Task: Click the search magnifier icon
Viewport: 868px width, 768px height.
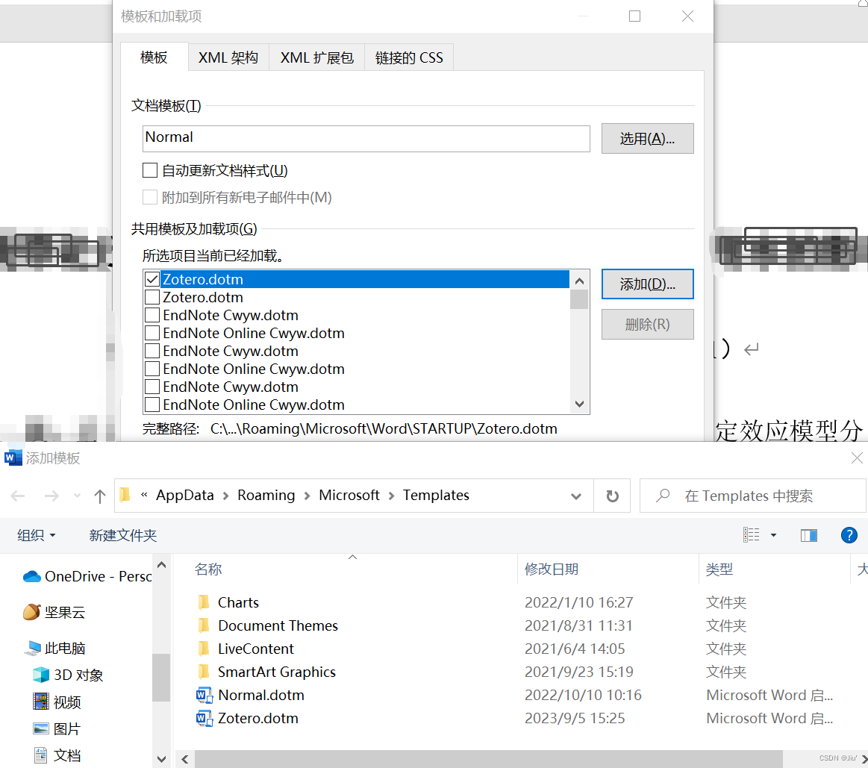Action: coord(662,496)
